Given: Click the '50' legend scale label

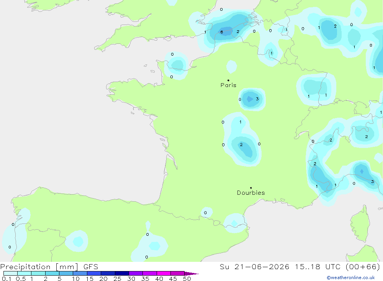Looking at the screenshot, I should tap(187, 279).
